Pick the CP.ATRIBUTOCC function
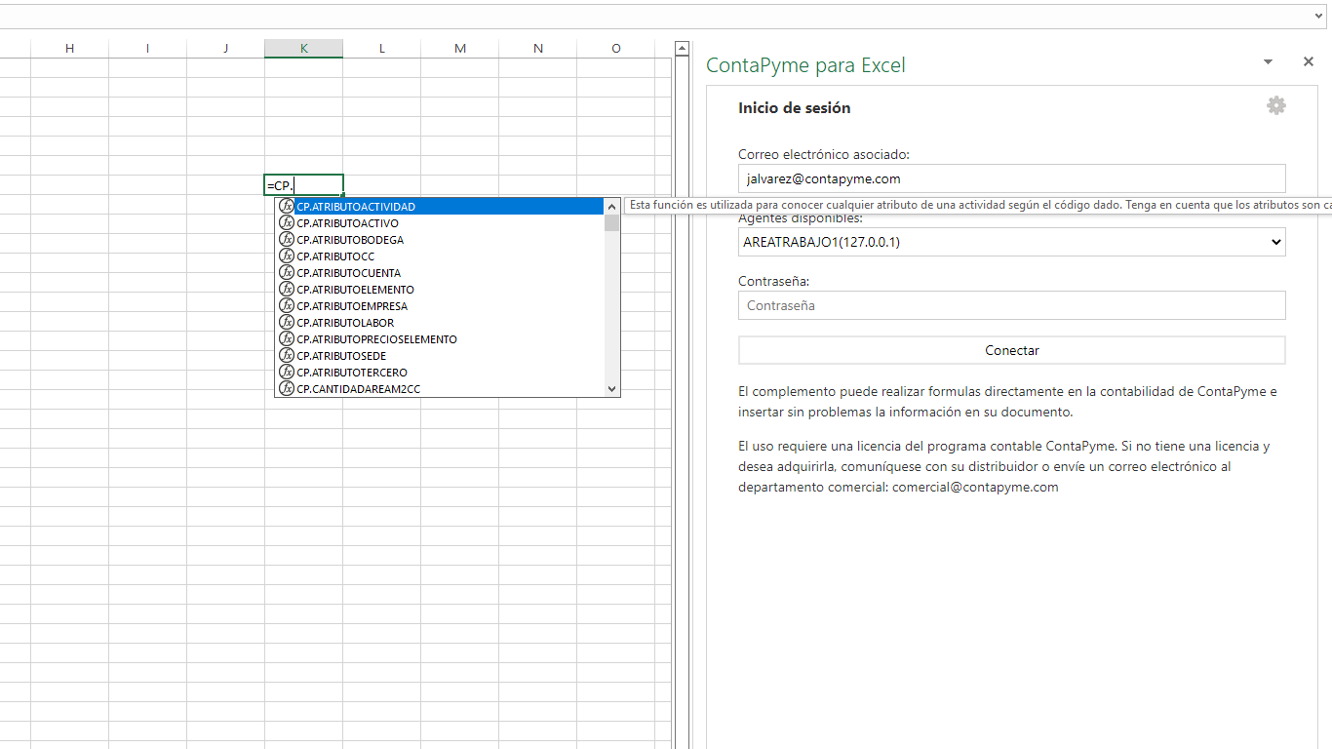The image size is (1332, 749). coord(441,256)
